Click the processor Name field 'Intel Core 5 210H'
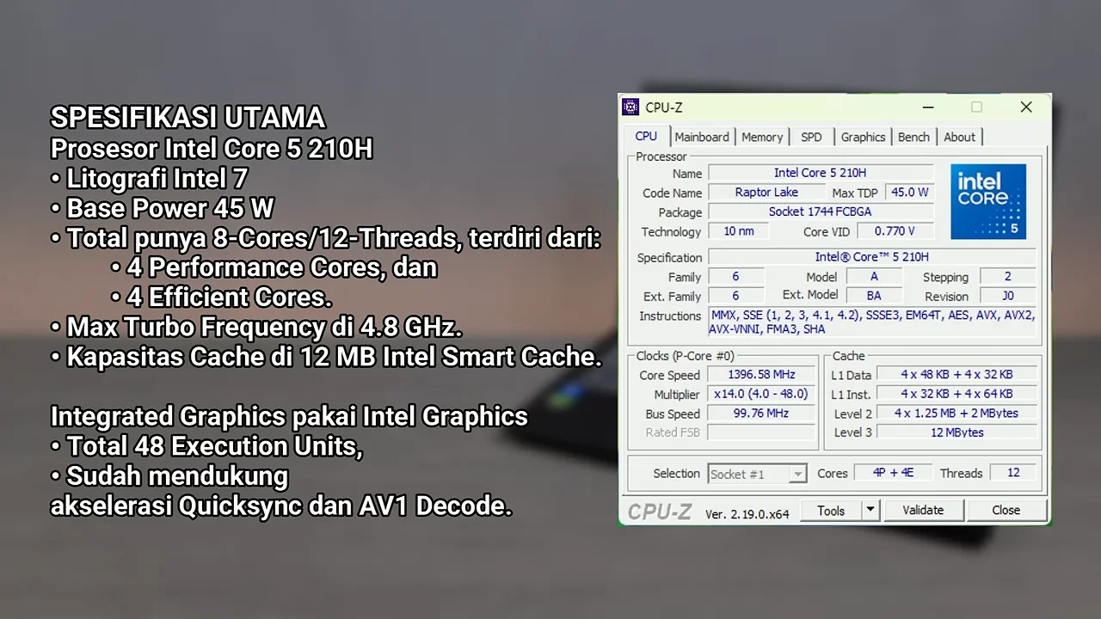The height and width of the screenshot is (619, 1101). click(x=821, y=173)
